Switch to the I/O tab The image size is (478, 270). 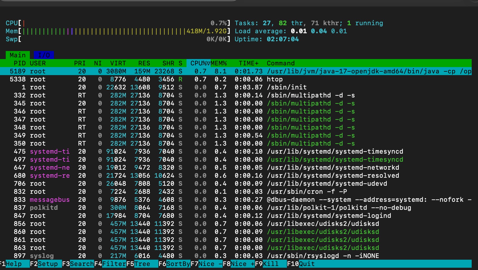tap(44, 55)
